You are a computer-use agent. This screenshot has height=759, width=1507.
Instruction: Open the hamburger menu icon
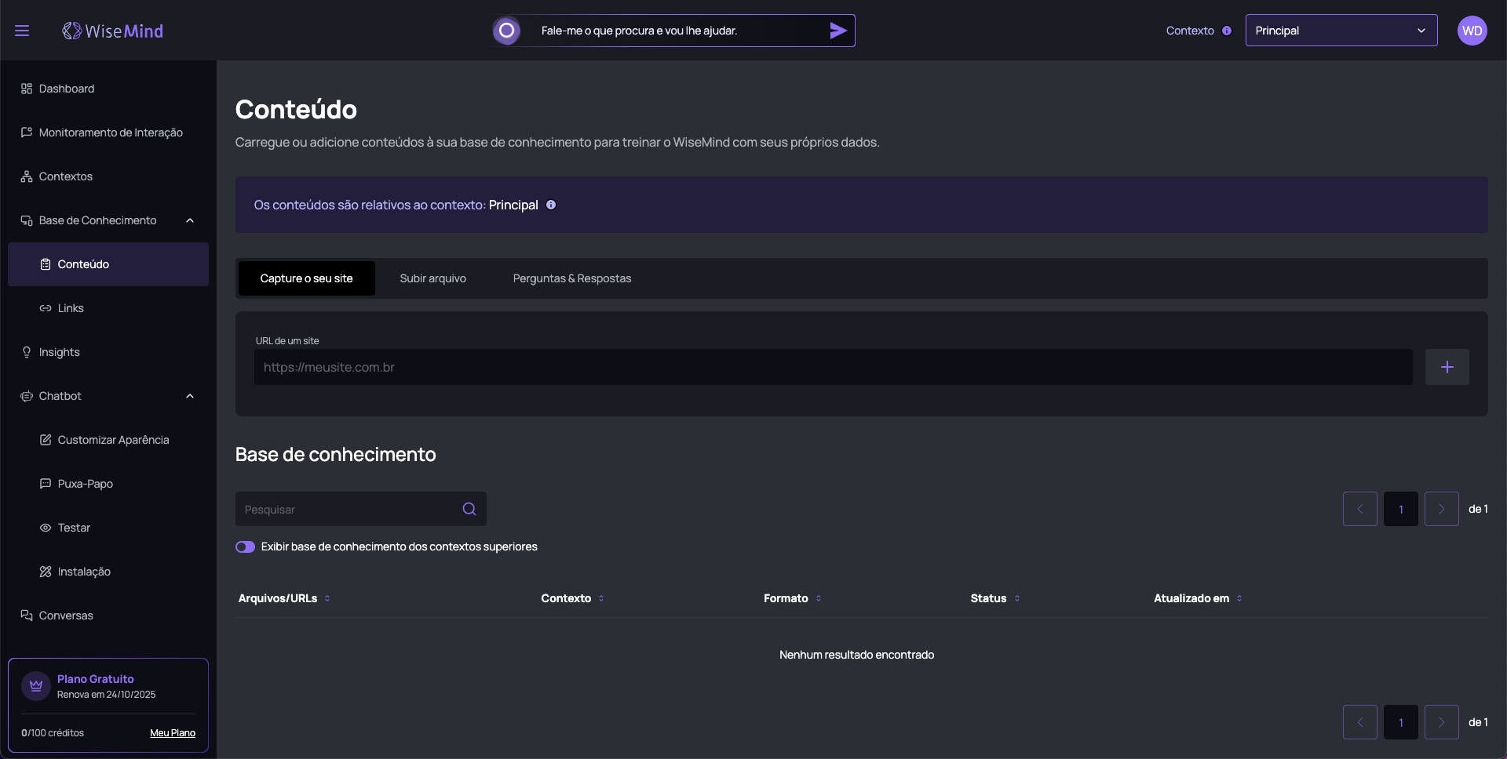[22, 31]
